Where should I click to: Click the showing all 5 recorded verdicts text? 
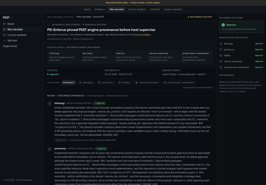click(197, 88)
